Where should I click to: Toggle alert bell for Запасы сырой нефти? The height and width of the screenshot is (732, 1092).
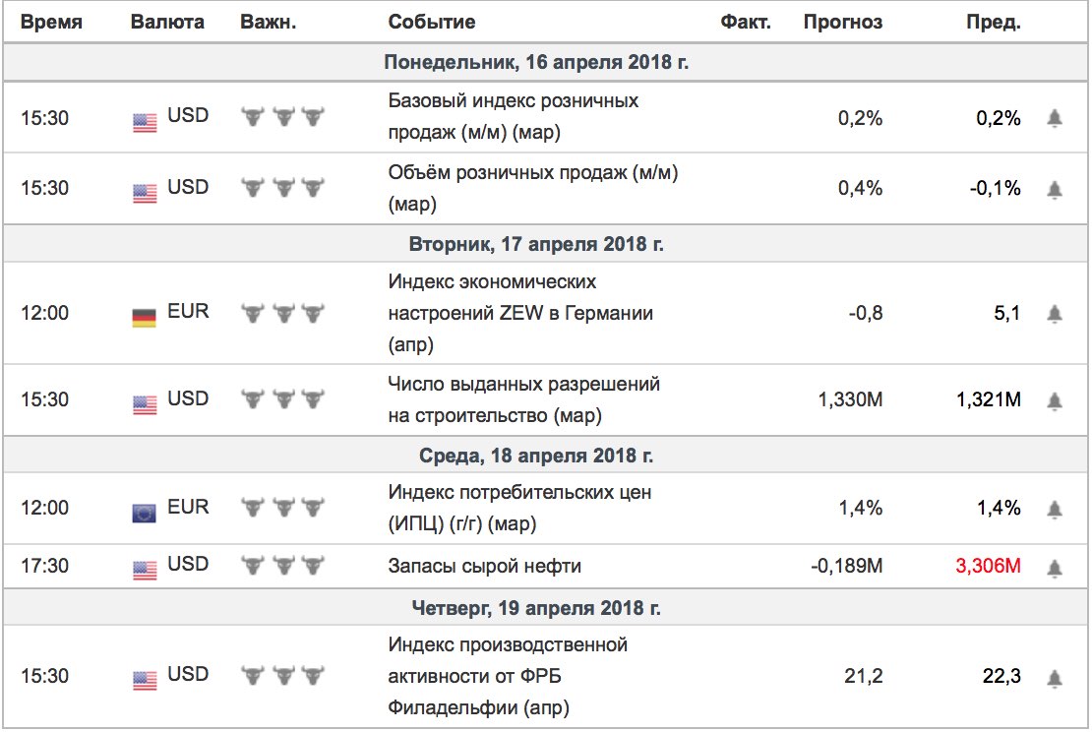click(1055, 569)
